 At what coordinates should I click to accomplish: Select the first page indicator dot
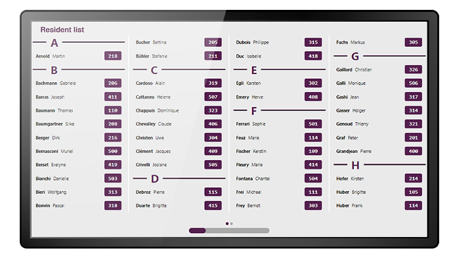click(227, 223)
